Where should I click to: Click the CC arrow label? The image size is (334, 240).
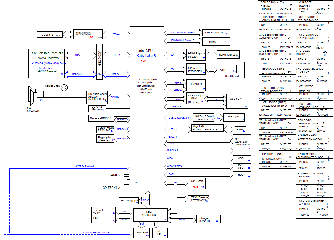[x=219, y=118]
